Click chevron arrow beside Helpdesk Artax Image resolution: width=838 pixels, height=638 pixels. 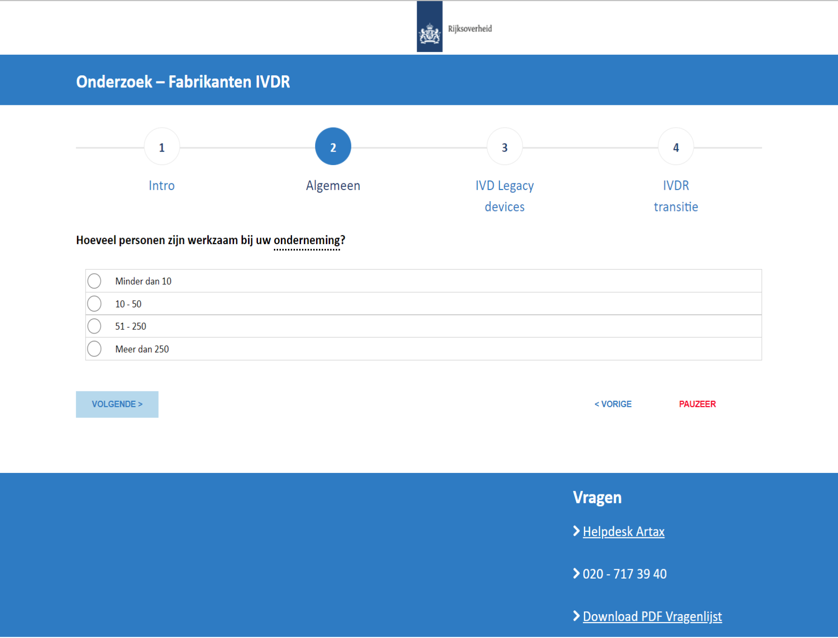(x=576, y=531)
